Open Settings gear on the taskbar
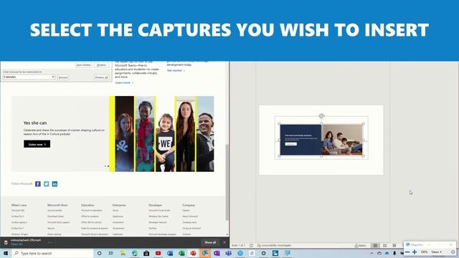The image size is (459, 258). tap(263, 253)
